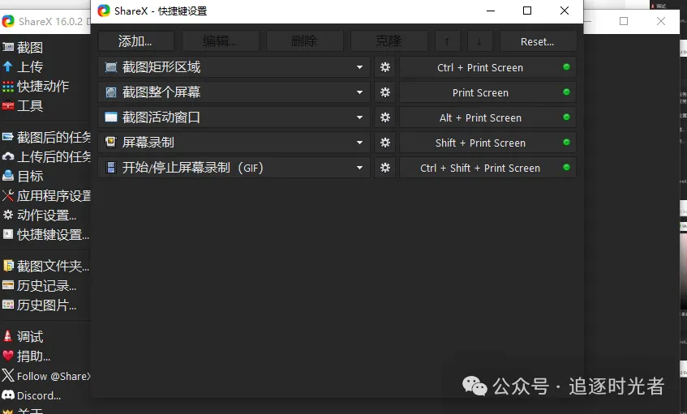Open 截图后的任务 menu in main window

tap(46, 138)
